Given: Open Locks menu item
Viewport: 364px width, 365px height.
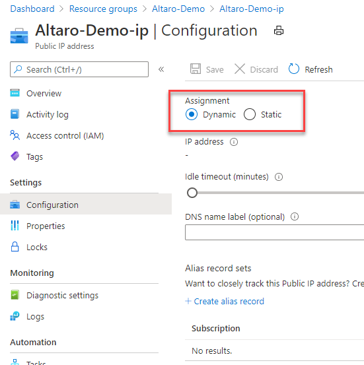Looking at the screenshot, I should click(37, 248).
